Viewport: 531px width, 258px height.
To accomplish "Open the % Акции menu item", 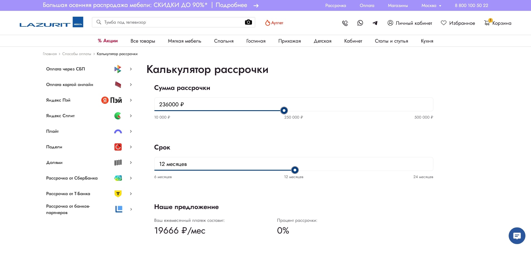I will (x=108, y=41).
